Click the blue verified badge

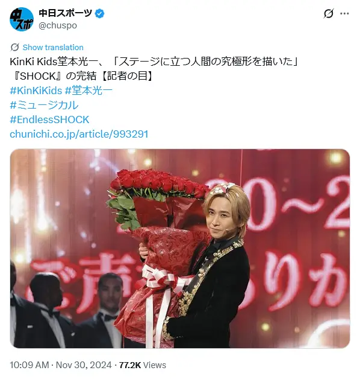coord(99,13)
